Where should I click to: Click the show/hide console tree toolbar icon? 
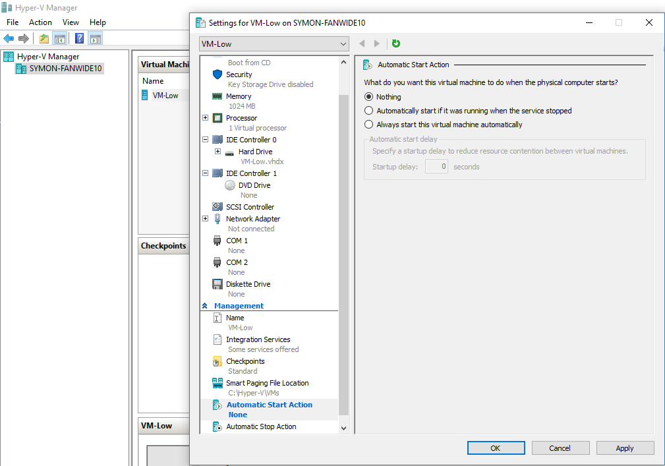tap(60, 39)
